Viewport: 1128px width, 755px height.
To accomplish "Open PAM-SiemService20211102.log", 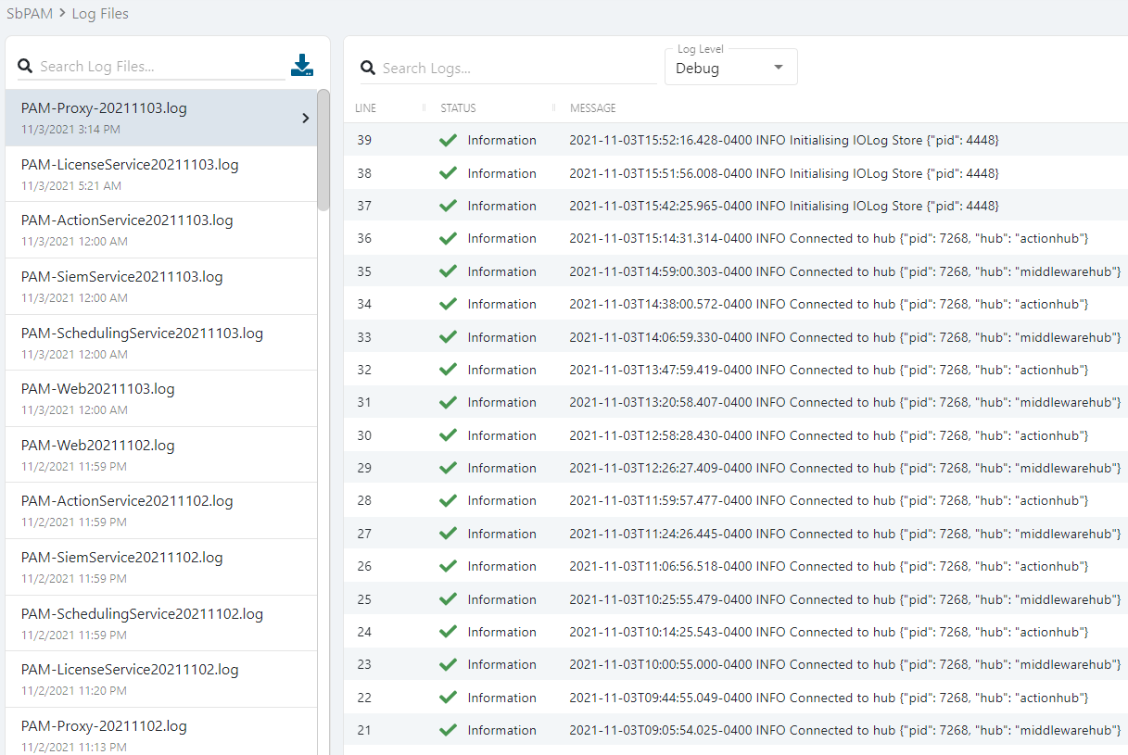I will [161, 567].
